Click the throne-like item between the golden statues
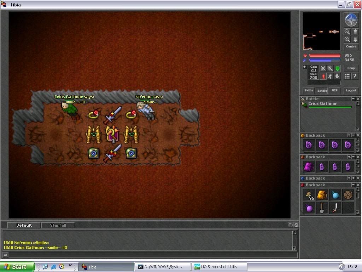The height and width of the screenshot is (272, 362). 113,134
